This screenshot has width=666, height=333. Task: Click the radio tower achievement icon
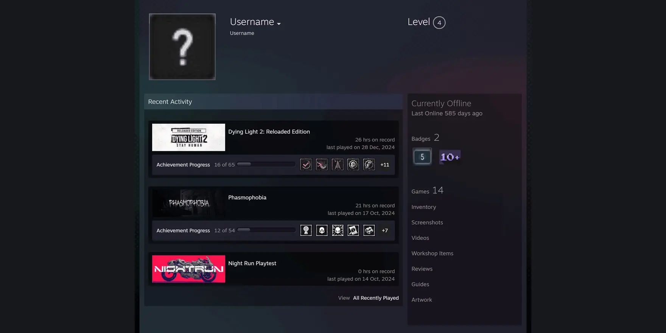point(338,165)
